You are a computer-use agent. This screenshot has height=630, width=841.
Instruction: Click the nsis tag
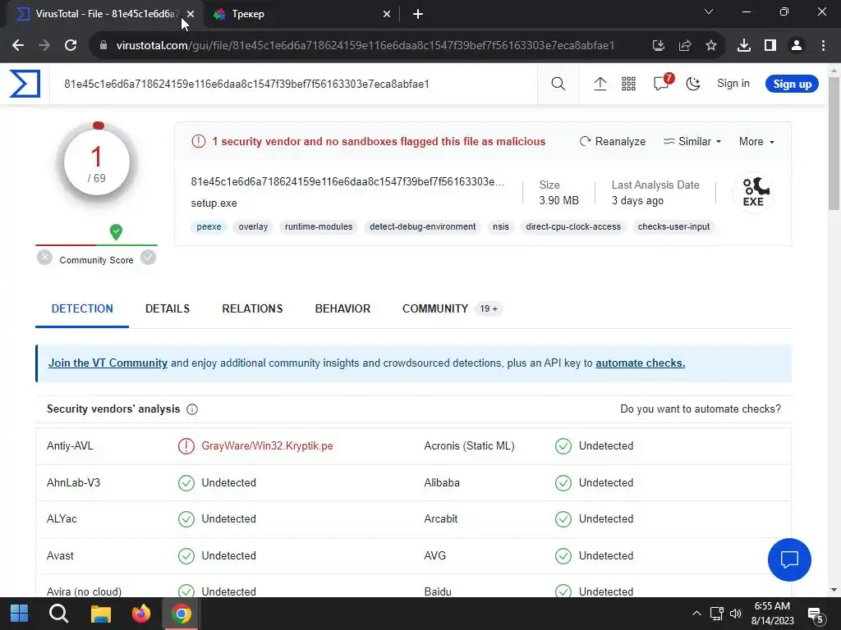click(x=501, y=226)
